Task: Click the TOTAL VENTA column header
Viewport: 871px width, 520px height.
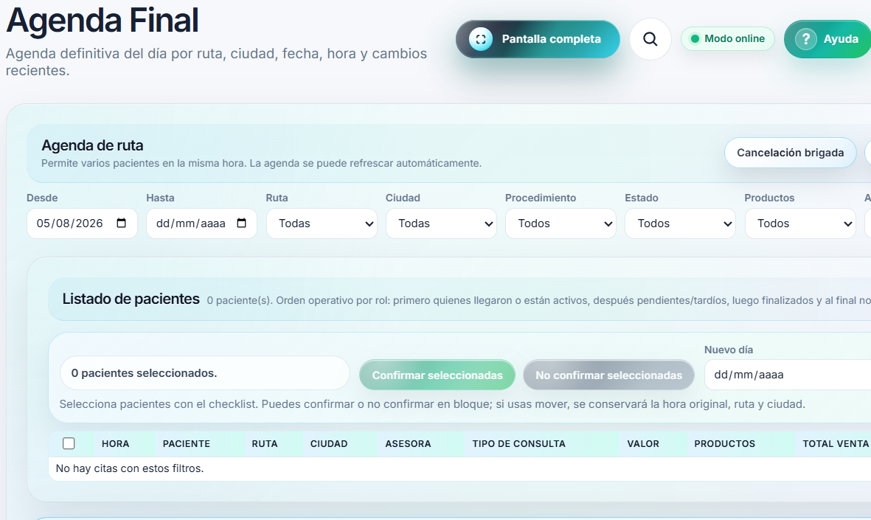Action: [x=836, y=444]
